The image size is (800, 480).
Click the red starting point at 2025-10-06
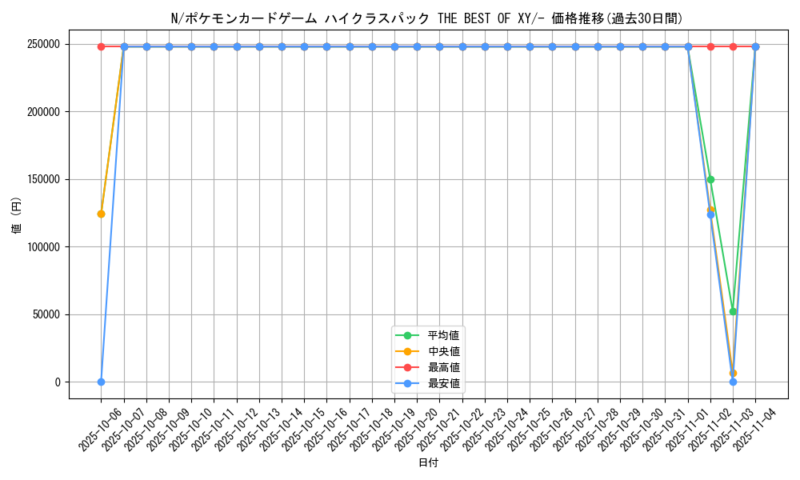(99, 46)
